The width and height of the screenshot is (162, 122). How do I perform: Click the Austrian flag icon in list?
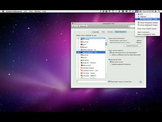(81, 42)
